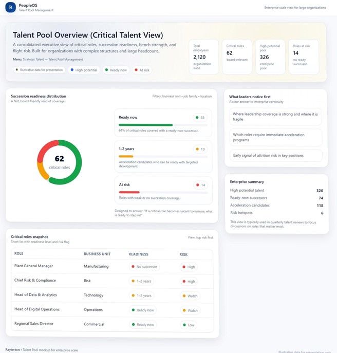
Task: Click the Ready now legend chip
Action: (116, 70)
